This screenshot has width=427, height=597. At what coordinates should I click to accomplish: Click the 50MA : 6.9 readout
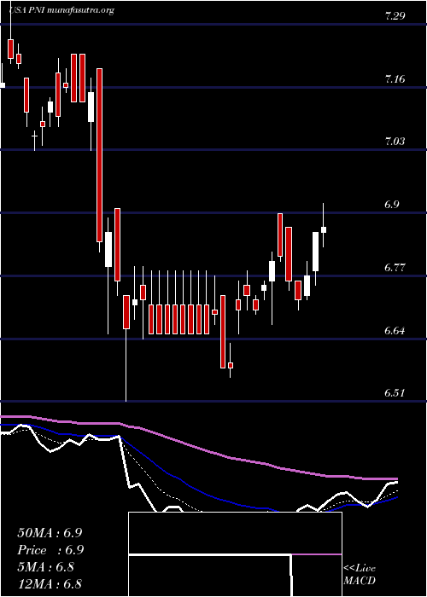coord(50,533)
